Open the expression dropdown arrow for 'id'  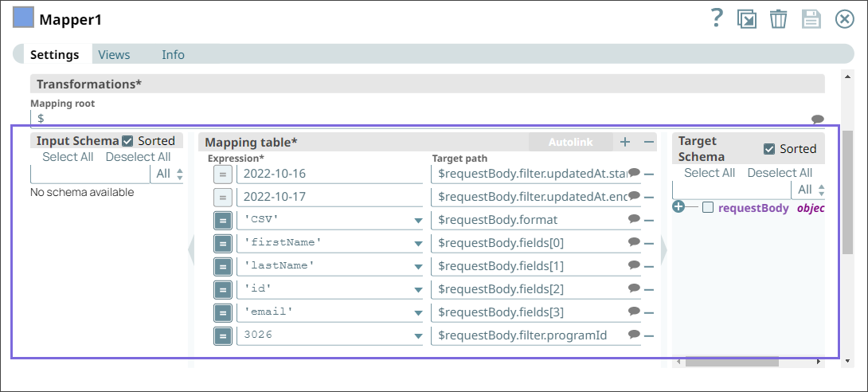pyautogui.click(x=419, y=291)
